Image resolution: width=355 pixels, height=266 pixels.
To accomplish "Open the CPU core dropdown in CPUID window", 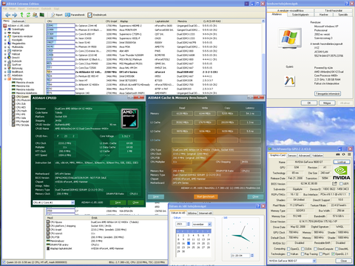I will (x=72, y=202).
